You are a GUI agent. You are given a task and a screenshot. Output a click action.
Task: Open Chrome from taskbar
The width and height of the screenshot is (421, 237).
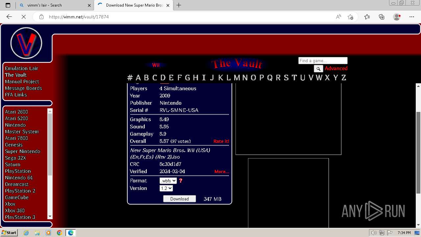click(59, 233)
